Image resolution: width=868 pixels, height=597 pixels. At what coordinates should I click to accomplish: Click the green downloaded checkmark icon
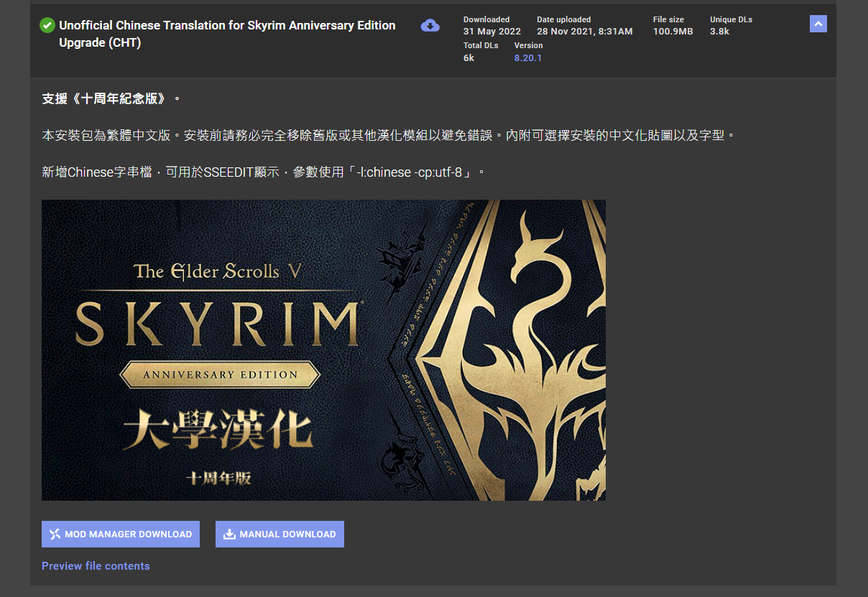pyautogui.click(x=47, y=25)
